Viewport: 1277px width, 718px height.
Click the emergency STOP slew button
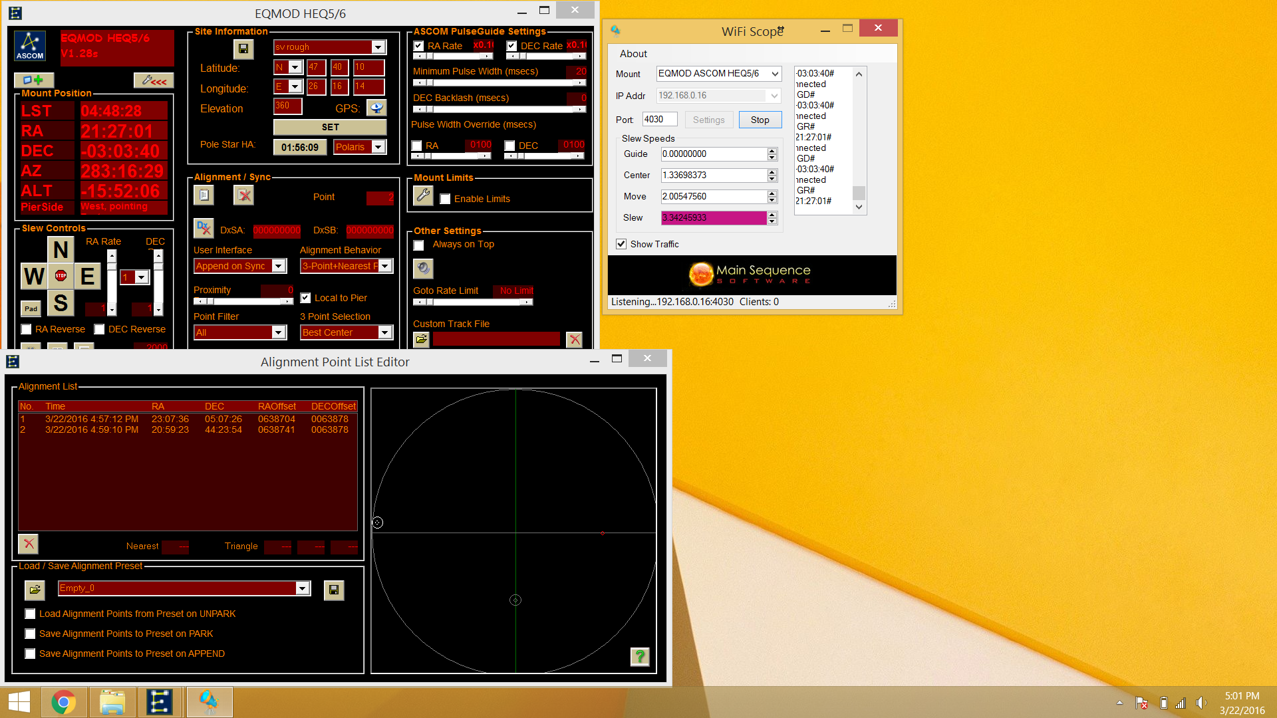click(x=61, y=276)
